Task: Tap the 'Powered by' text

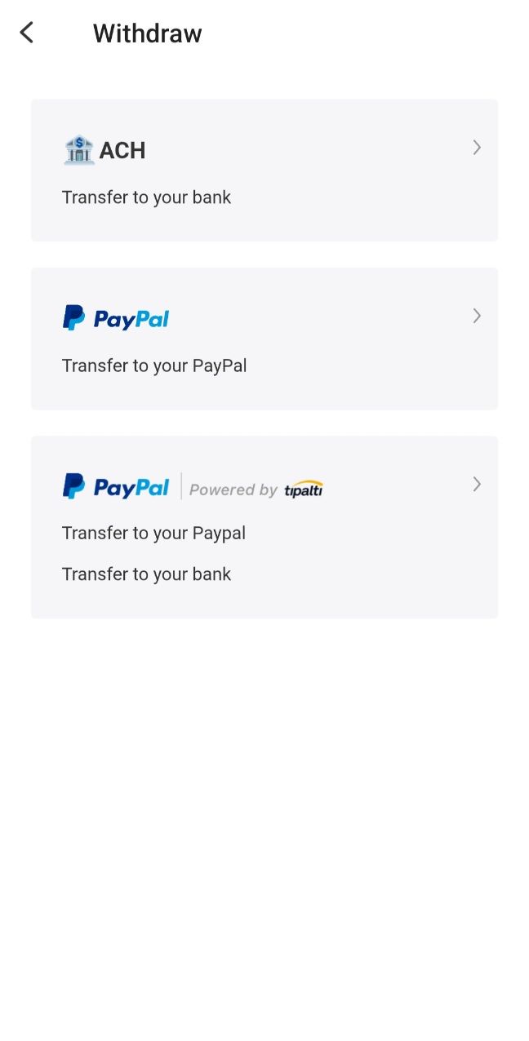Action: (x=233, y=489)
